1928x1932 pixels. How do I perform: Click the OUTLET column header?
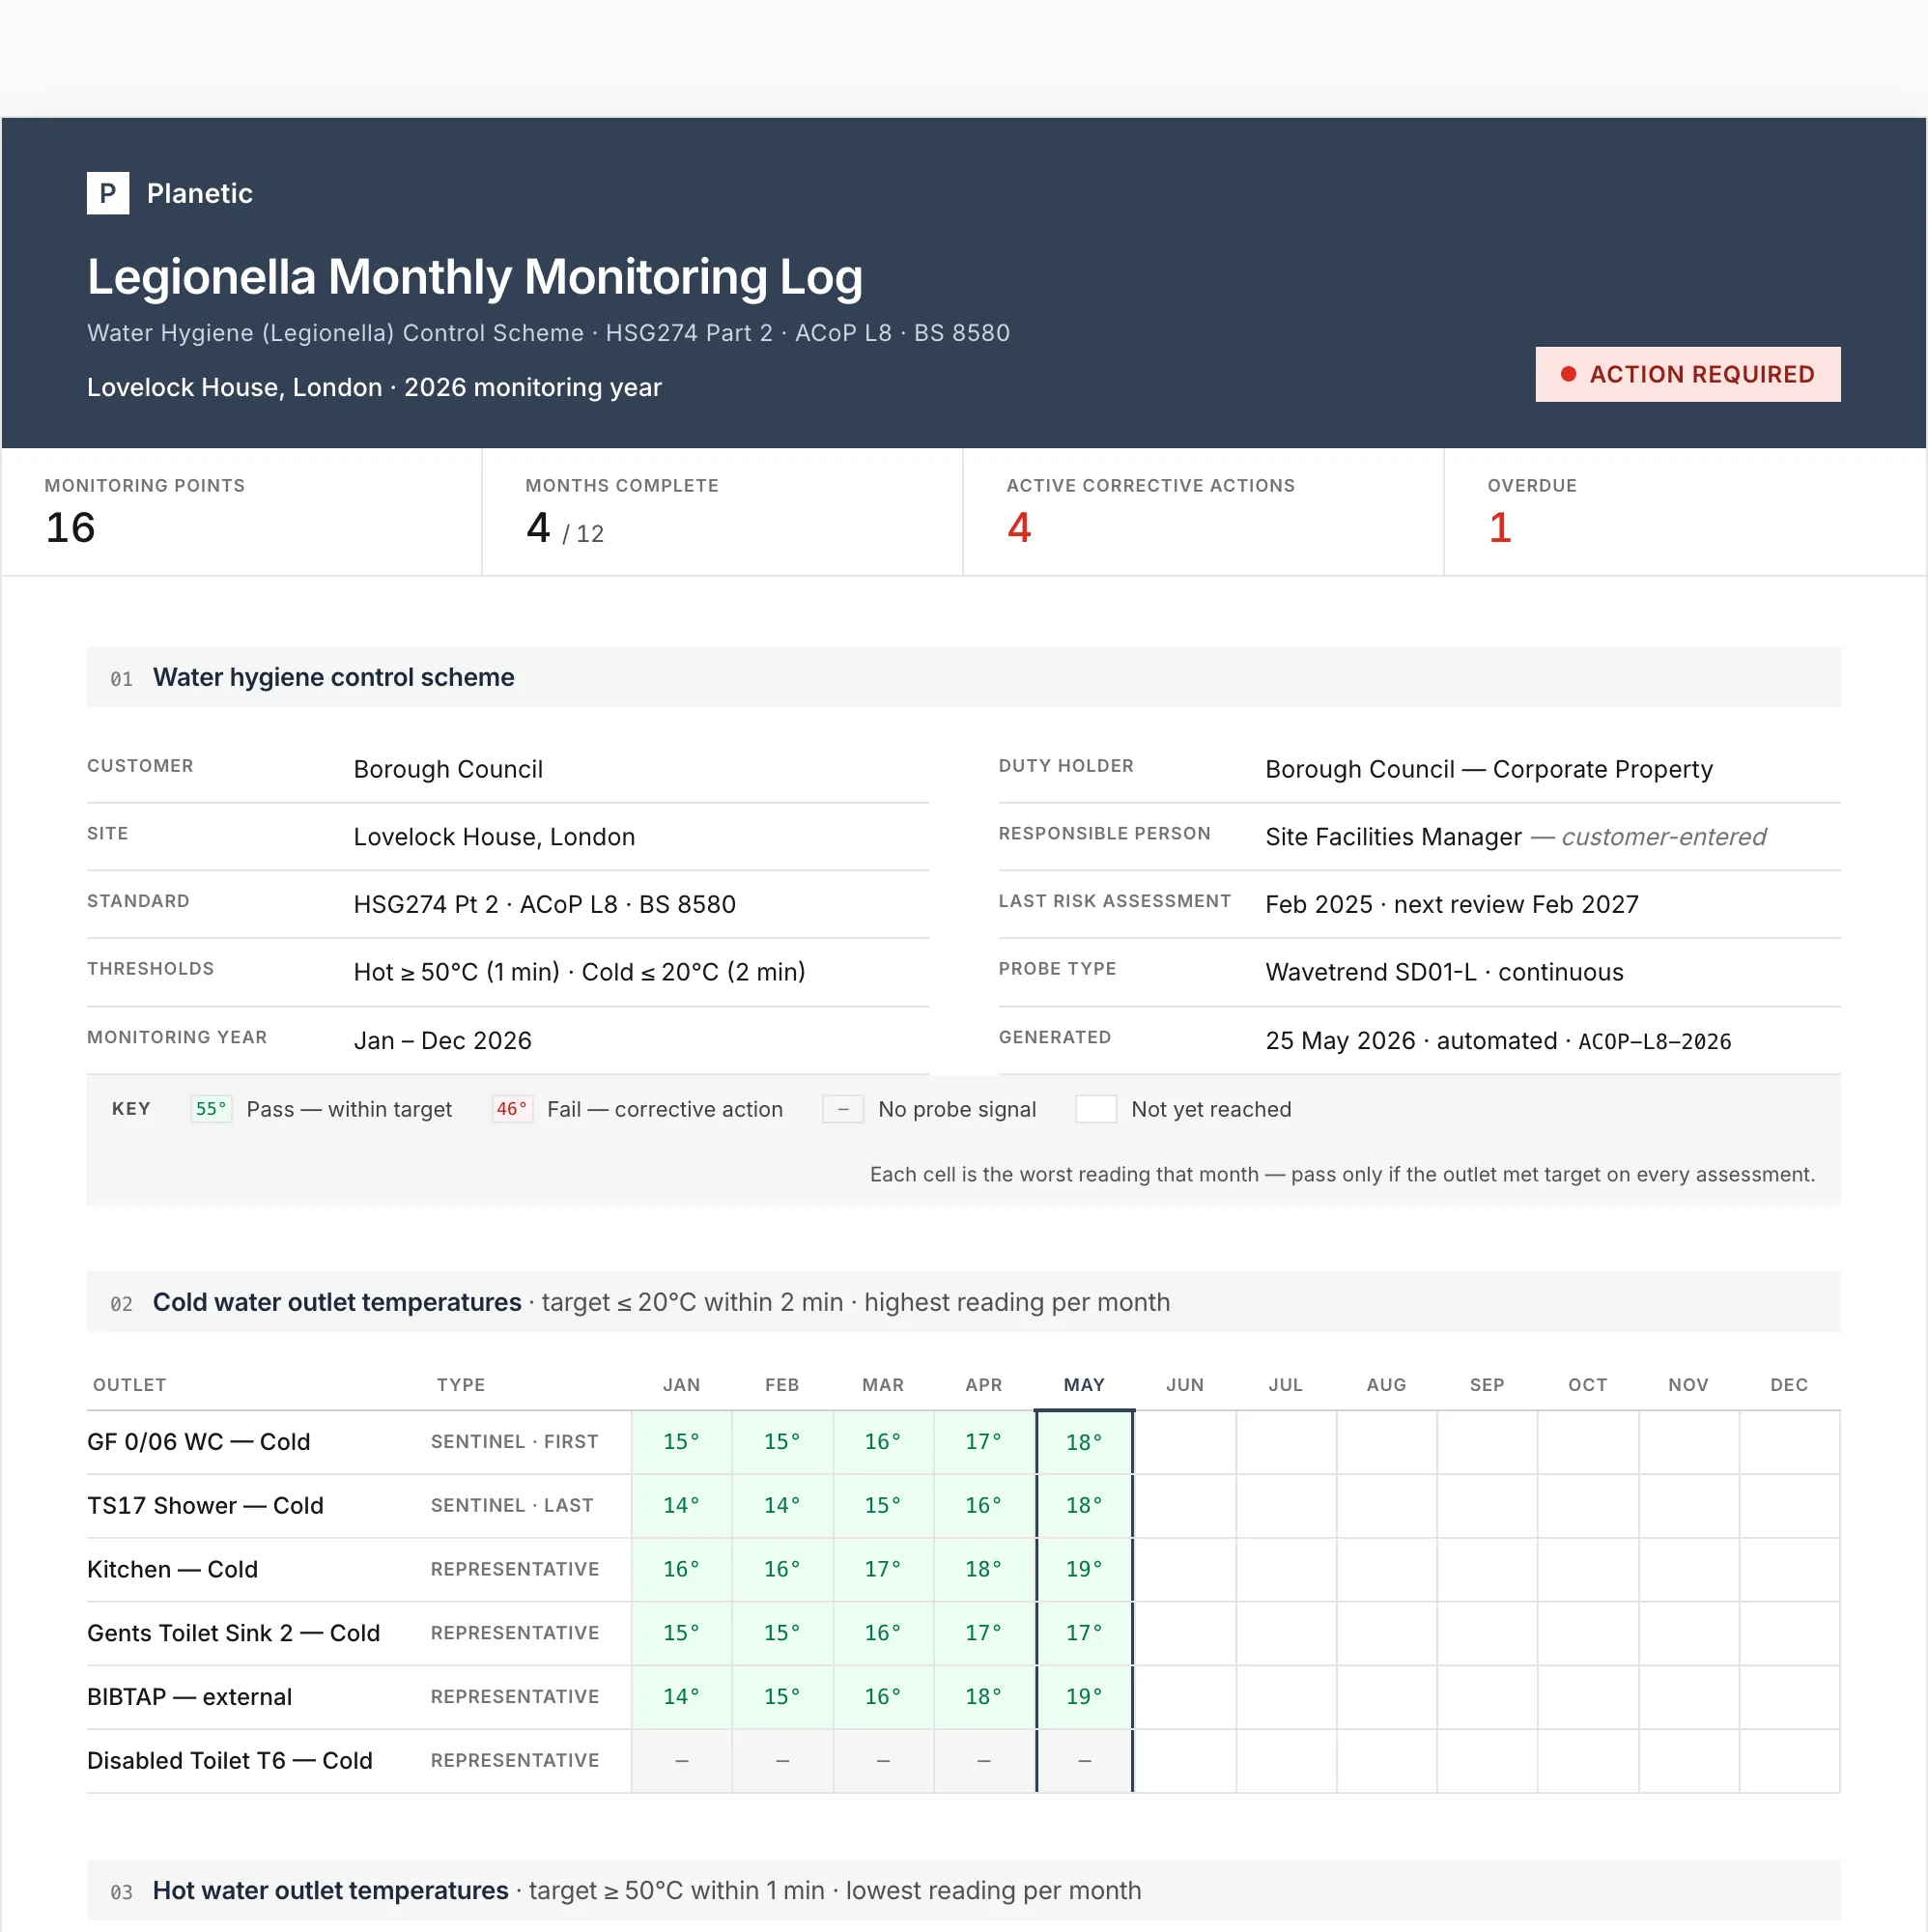click(x=129, y=1385)
